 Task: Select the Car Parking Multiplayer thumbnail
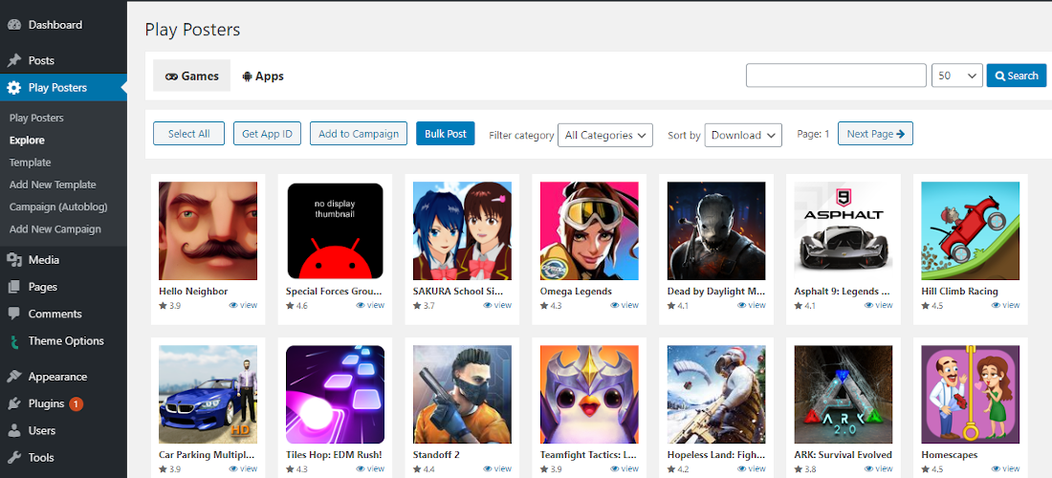[208, 394]
